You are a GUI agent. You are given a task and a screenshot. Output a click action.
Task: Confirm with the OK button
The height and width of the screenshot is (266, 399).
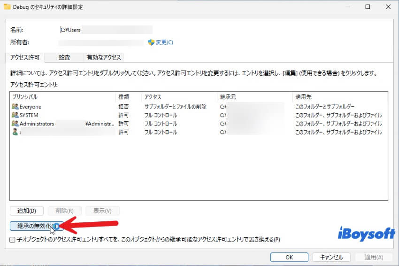289,258
